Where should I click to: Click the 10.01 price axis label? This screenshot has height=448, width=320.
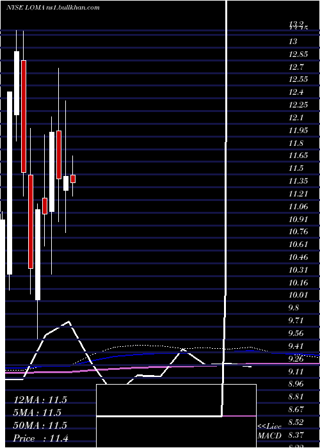298,295
